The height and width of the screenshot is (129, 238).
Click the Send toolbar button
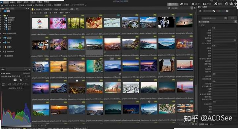tap(49, 5)
